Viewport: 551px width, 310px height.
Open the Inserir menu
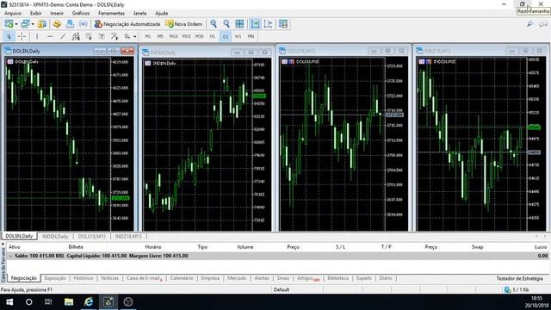click(57, 13)
